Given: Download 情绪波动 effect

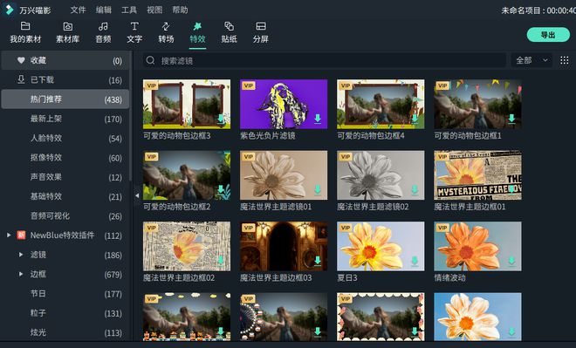Looking at the screenshot, I should (x=511, y=261).
